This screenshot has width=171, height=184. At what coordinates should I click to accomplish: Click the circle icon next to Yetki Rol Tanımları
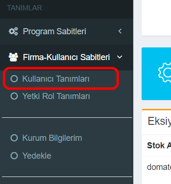[14, 96]
